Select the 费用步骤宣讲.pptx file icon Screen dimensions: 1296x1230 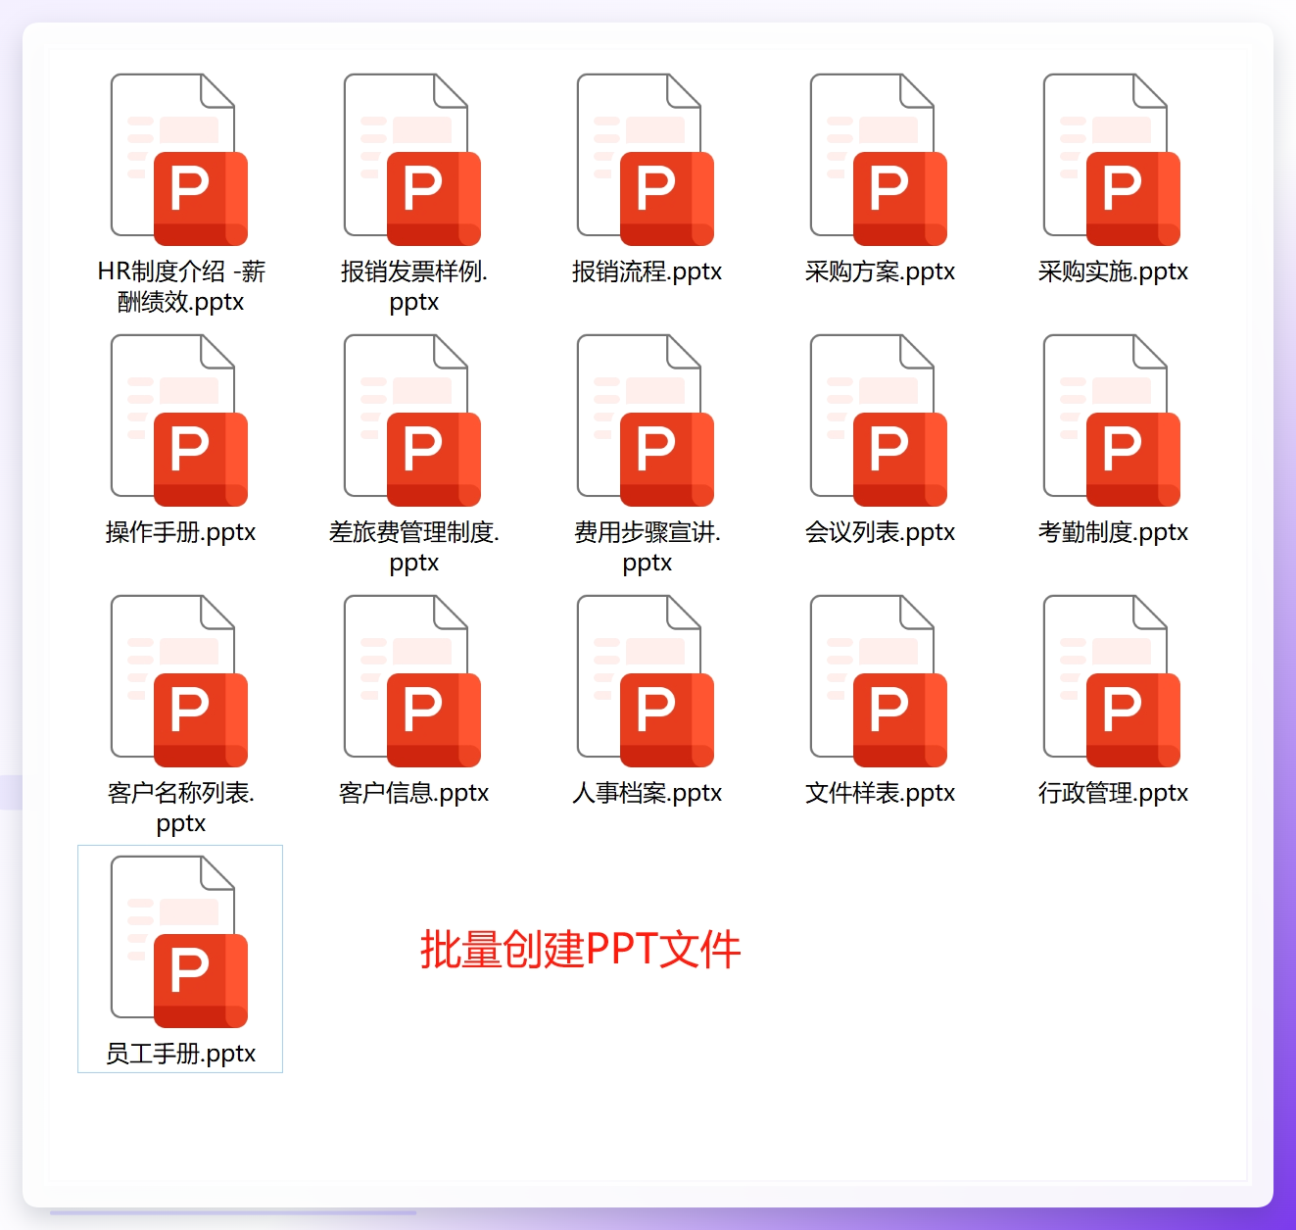point(646,420)
